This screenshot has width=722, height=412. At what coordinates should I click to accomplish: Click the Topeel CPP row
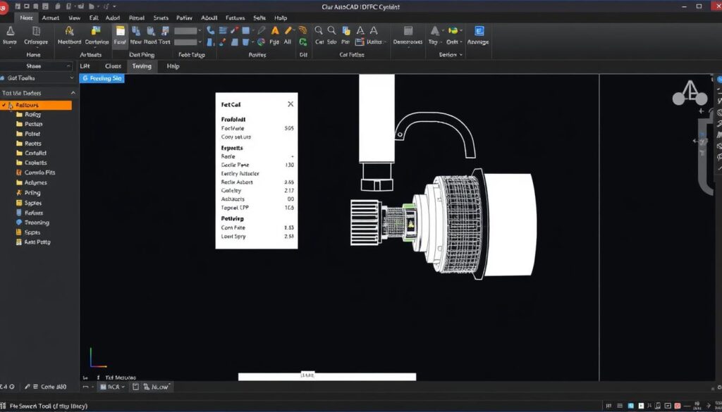point(257,208)
